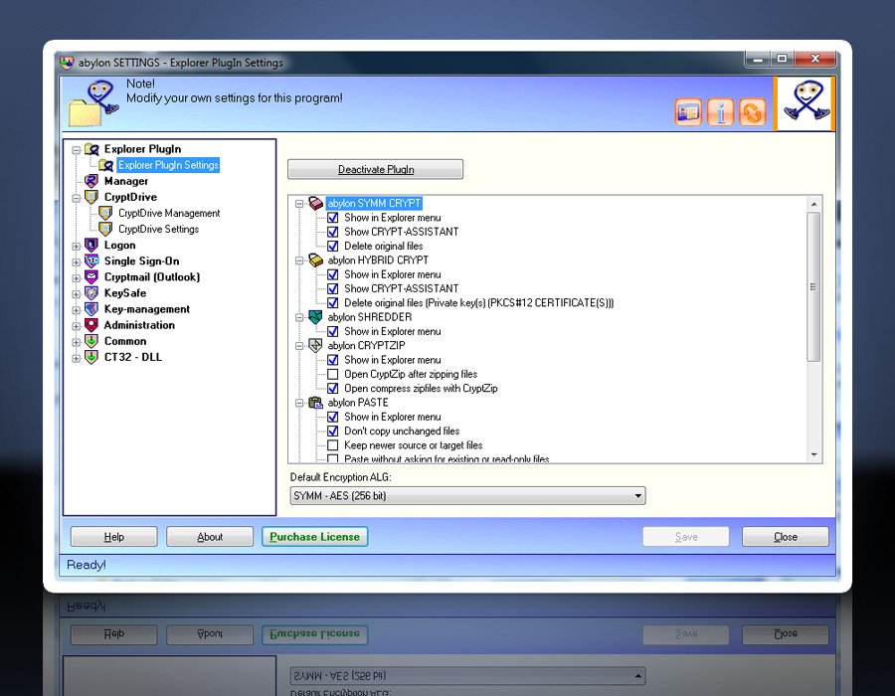Viewport: 895px width, 696px height.
Task: Expand the Logon tree node
Action: pyautogui.click(x=76, y=247)
